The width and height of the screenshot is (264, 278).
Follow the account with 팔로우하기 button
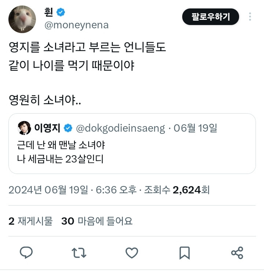[x=210, y=17]
